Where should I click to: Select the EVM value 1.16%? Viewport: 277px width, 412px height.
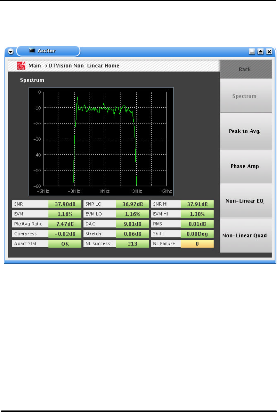[x=65, y=214]
